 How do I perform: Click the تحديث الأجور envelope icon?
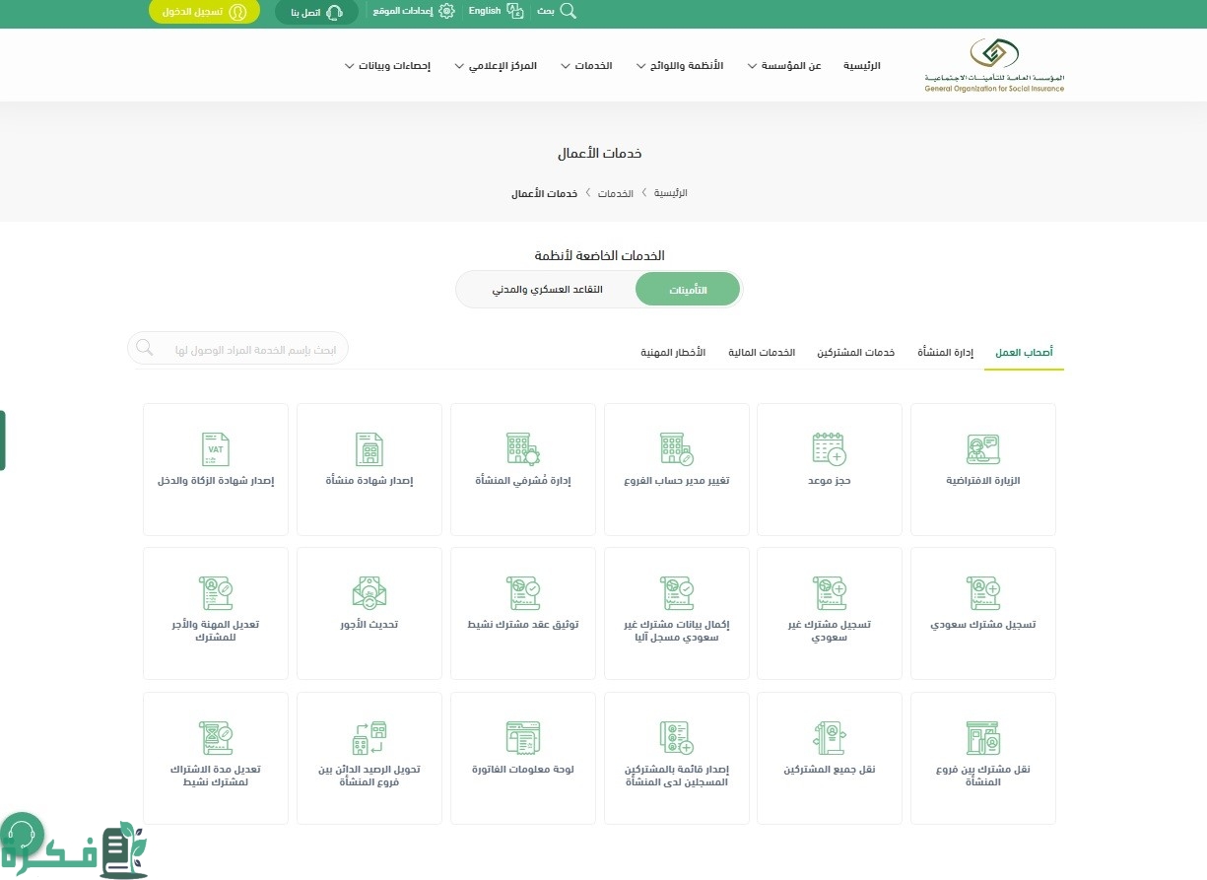[x=369, y=593]
